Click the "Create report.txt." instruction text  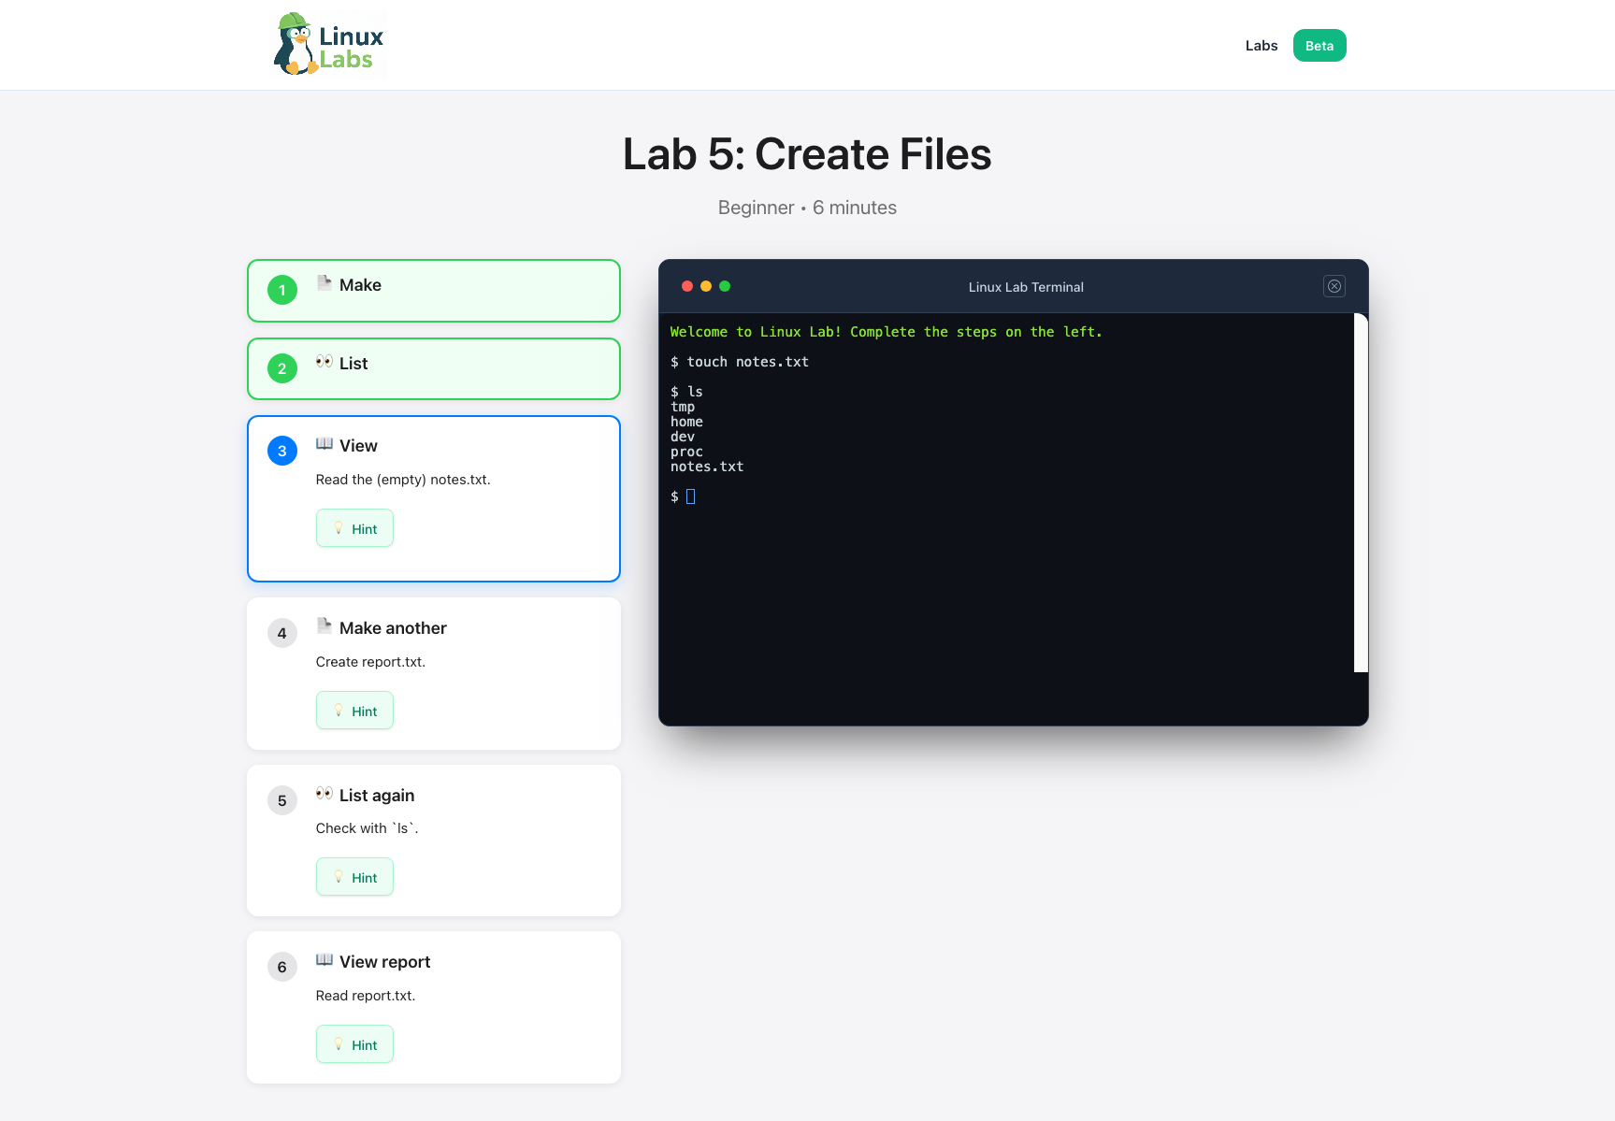click(370, 662)
